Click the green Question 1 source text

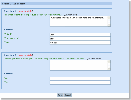point(33,15)
